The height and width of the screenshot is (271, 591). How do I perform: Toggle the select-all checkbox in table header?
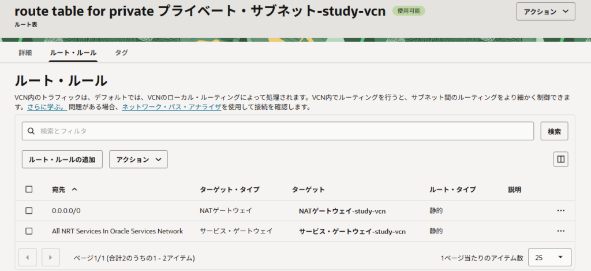tap(29, 190)
